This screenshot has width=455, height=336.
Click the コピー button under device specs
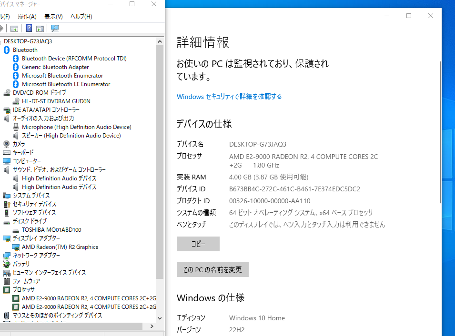[x=198, y=244]
